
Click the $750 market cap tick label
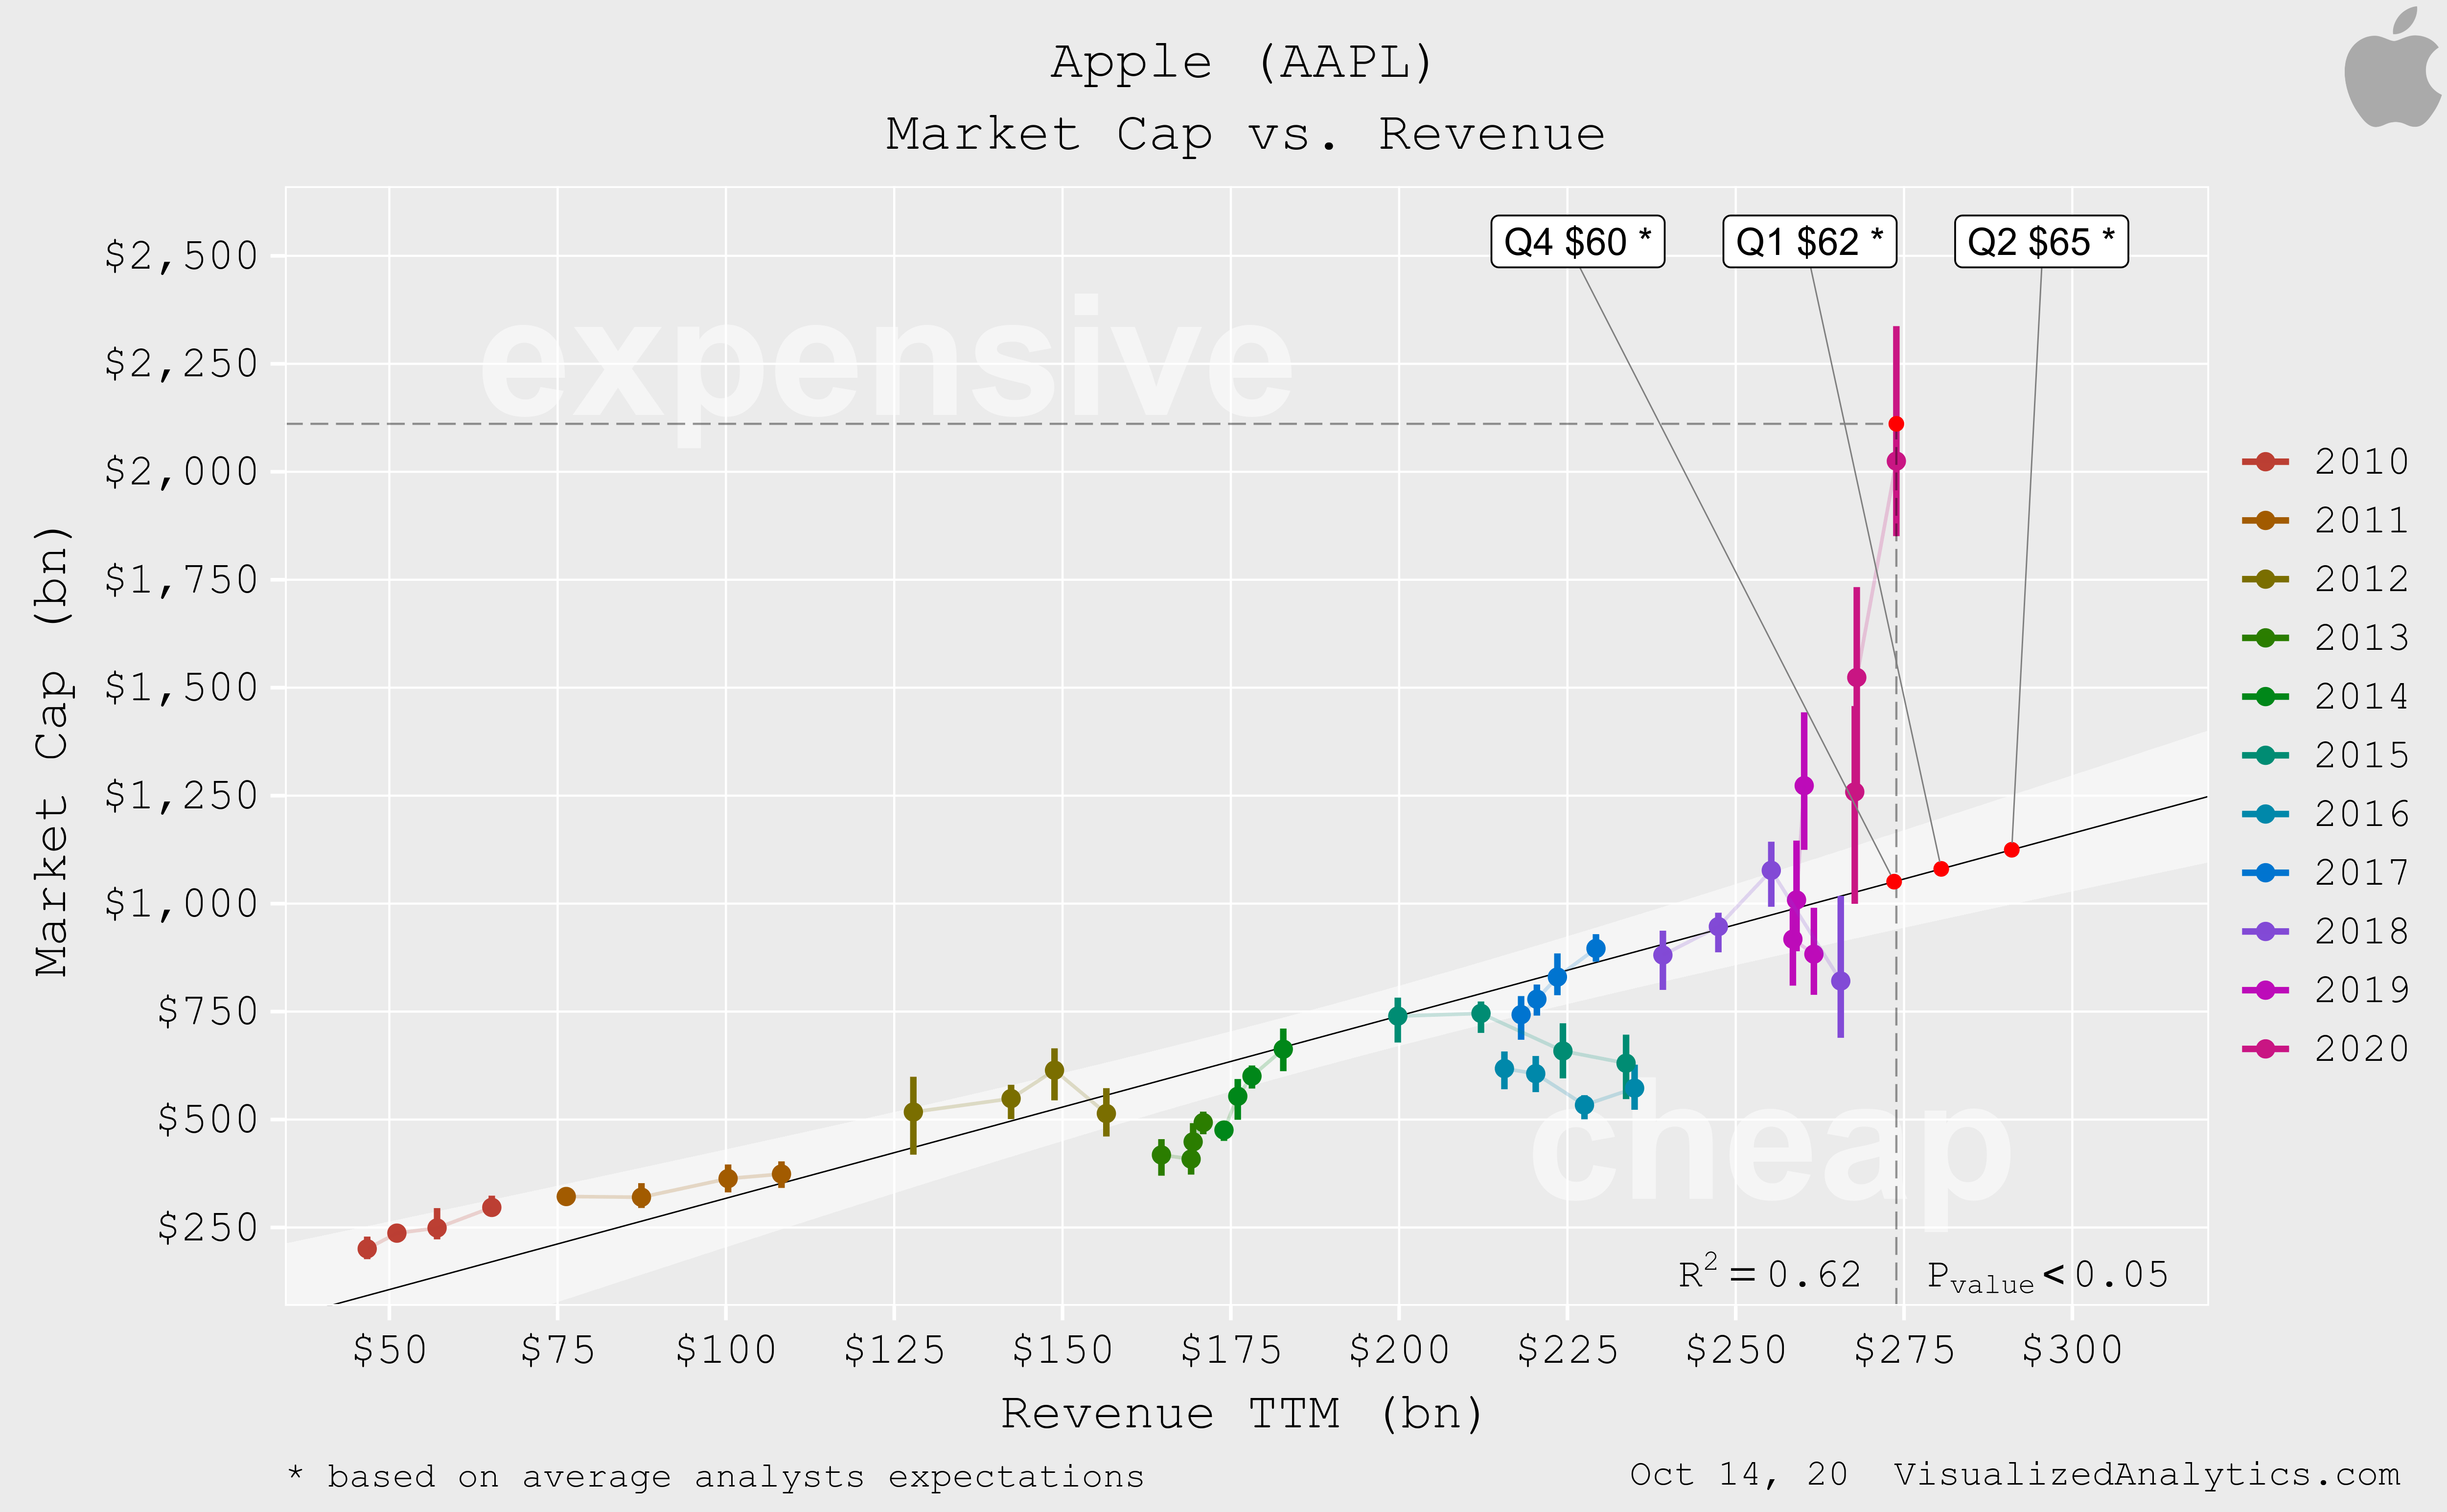point(208,1012)
